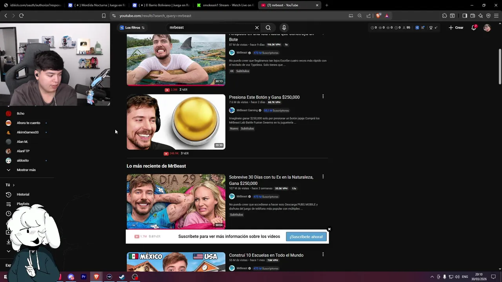
Task: Switch to the id.kick.com oauth tab
Action: [x=32, y=5]
